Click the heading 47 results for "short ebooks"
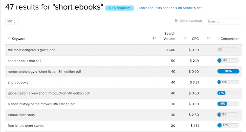Viewport: 246px width, 132px height. (54, 7)
